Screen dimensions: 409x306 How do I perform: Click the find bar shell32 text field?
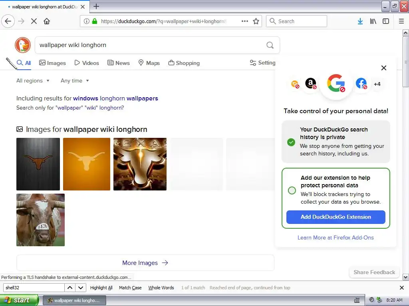[x=34, y=288]
